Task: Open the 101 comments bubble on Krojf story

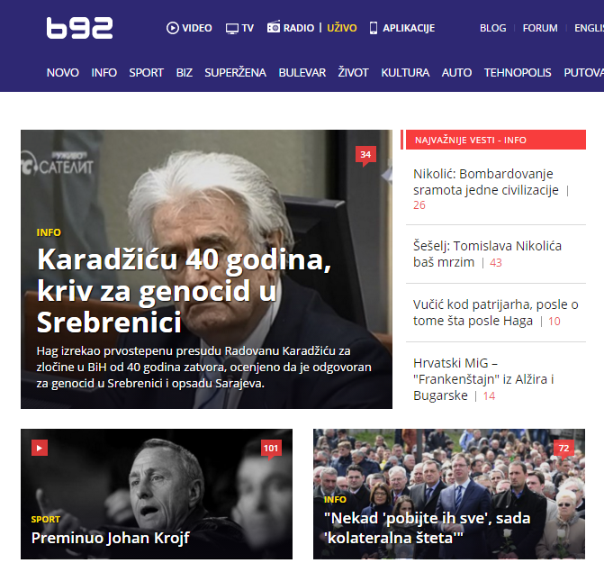Action: (x=271, y=449)
